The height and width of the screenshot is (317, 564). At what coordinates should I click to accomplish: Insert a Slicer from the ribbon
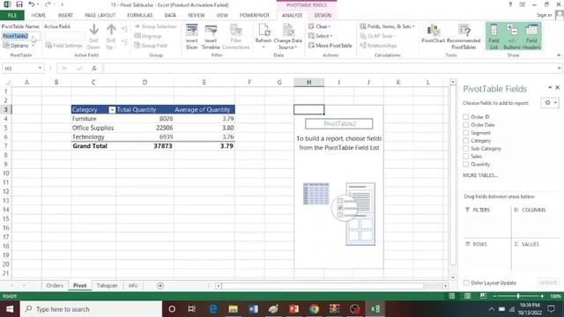coord(192,37)
